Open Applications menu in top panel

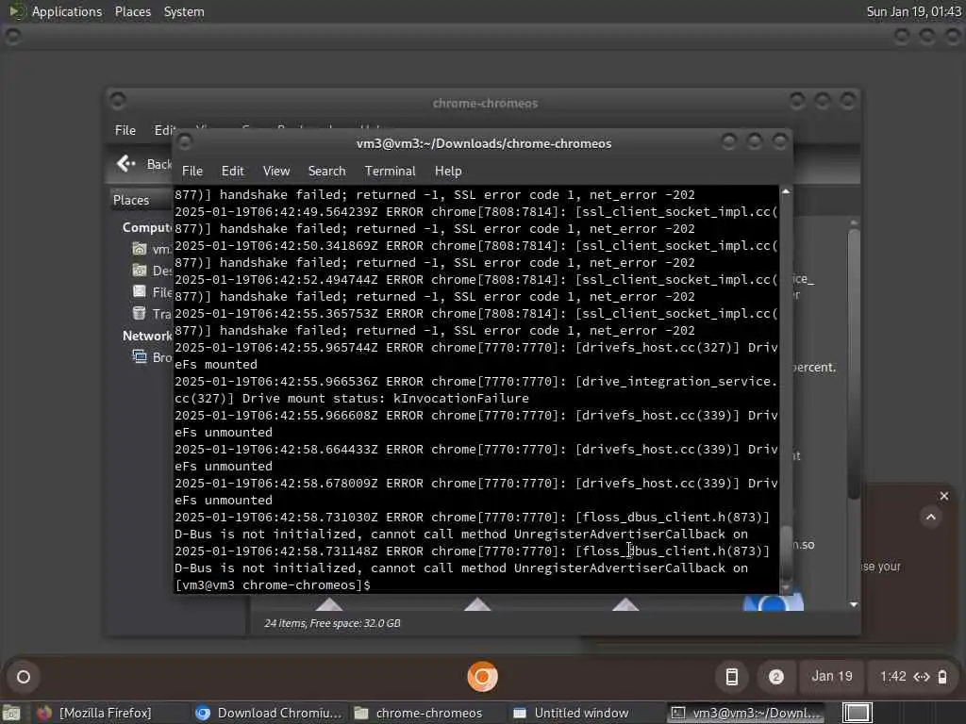pyautogui.click(x=67, y=11)
